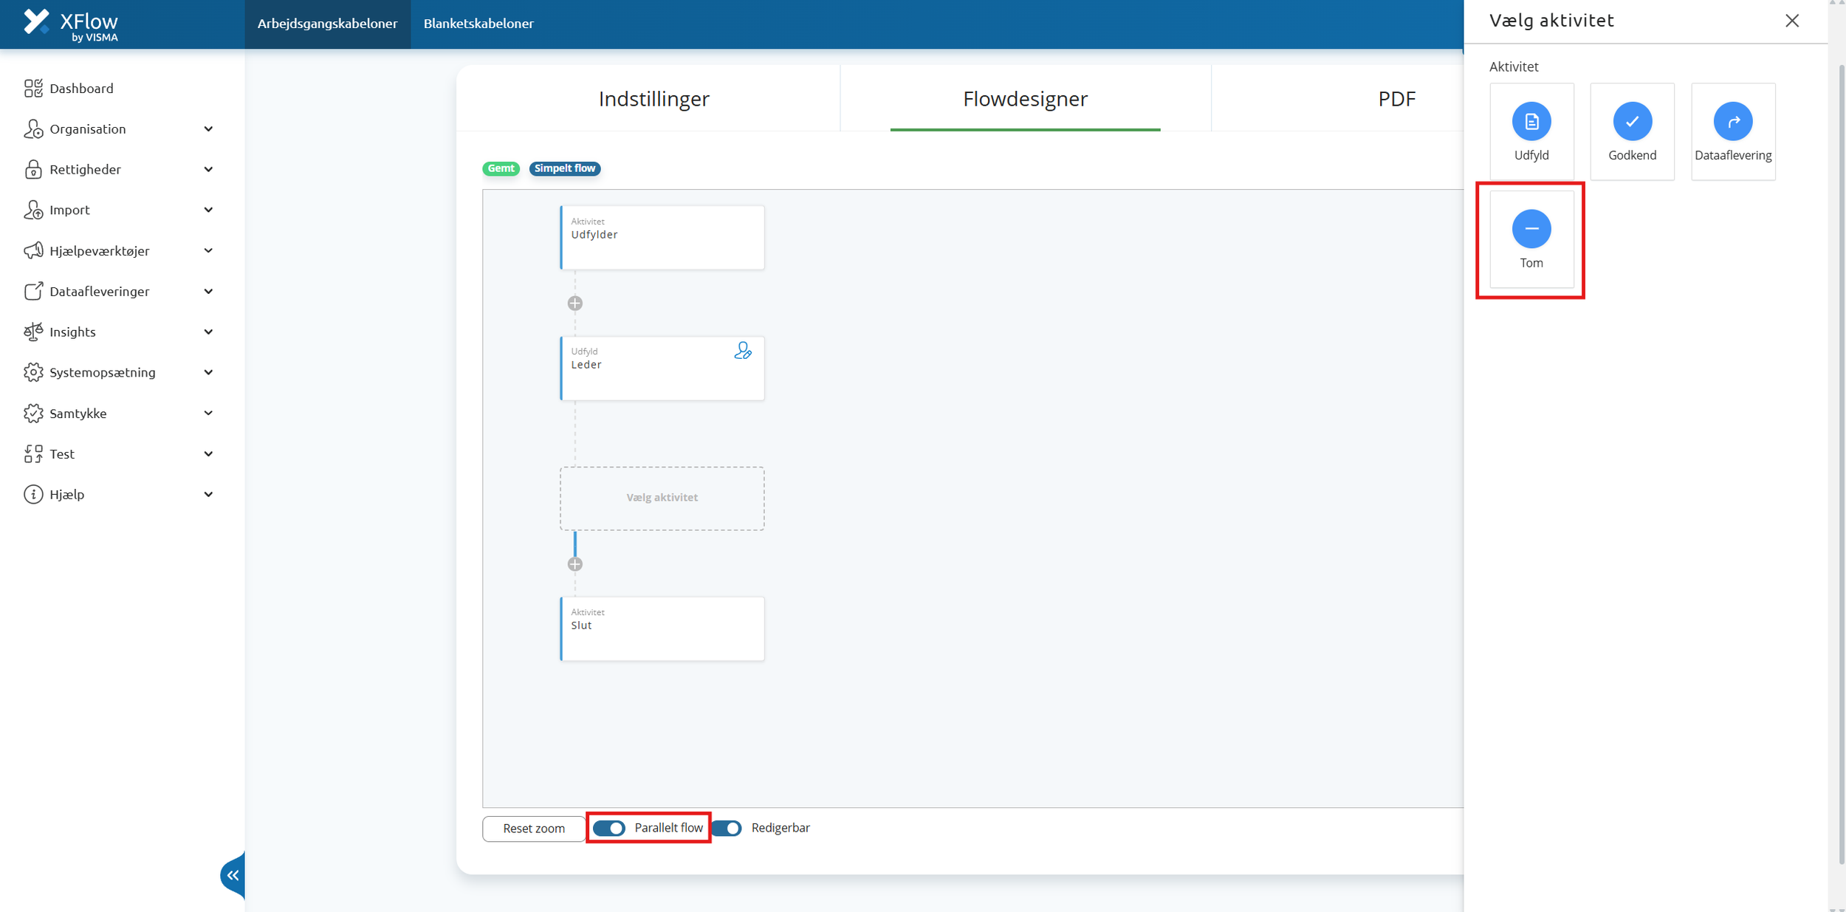Click the Vælg aktivitet placeholder box

(x=662, y=498)
